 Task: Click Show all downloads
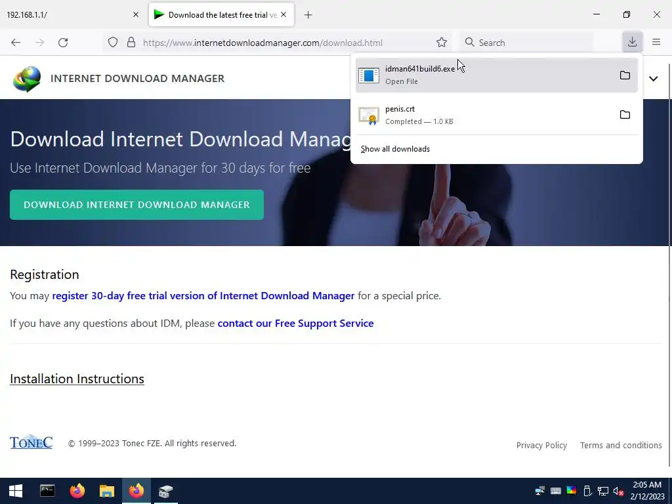coord(395,149)
